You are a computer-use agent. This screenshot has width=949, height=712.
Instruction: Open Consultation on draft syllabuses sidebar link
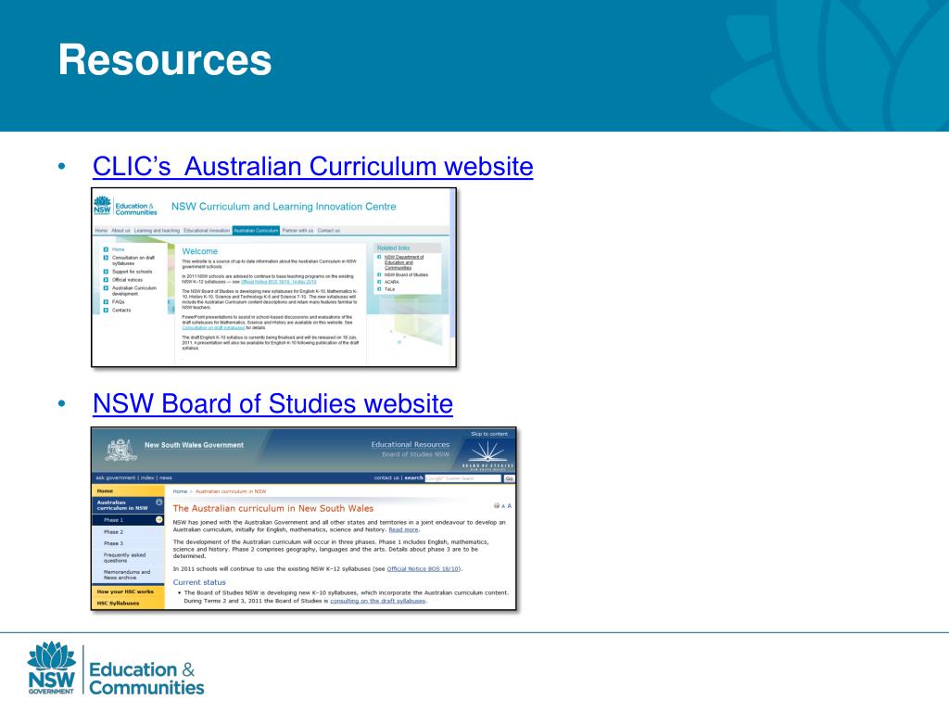coord(133,261)
